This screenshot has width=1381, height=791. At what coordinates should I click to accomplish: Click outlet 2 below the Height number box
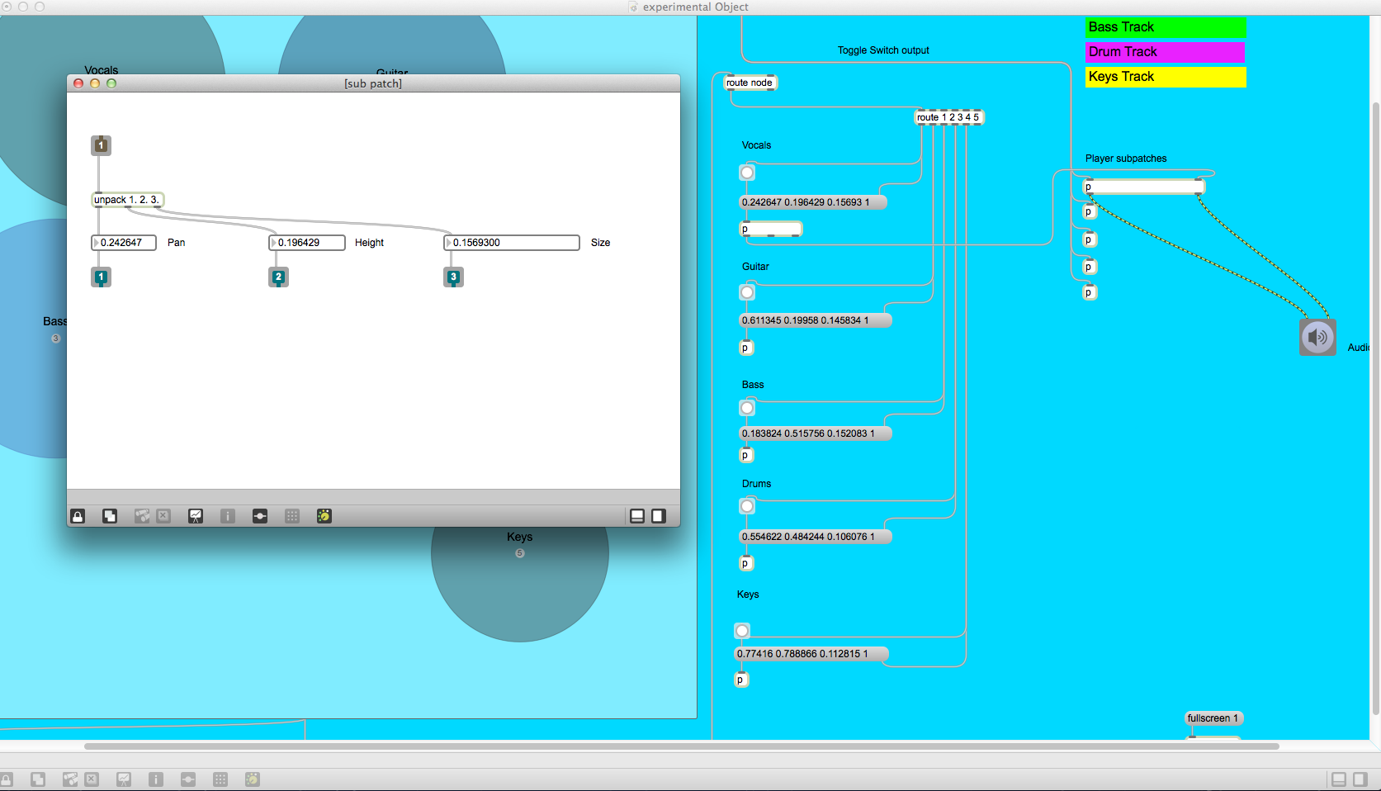[x=278, y=277]
